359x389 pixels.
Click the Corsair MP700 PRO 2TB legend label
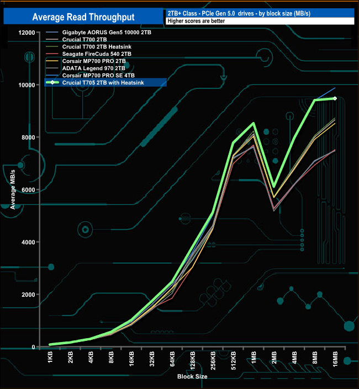tap(94, 61)
